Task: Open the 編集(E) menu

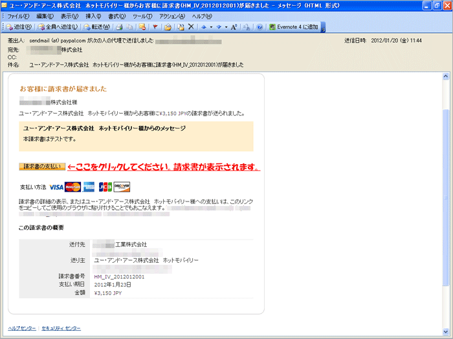Action: 45,16
